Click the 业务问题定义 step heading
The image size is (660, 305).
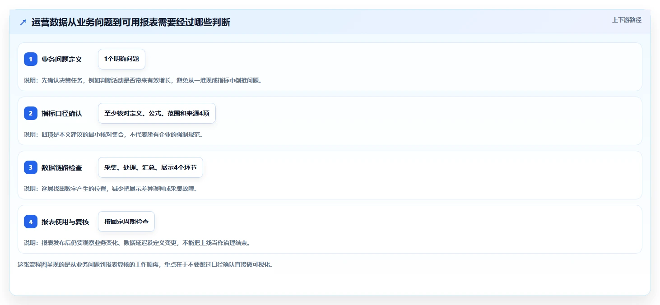(x=62, y=59)
